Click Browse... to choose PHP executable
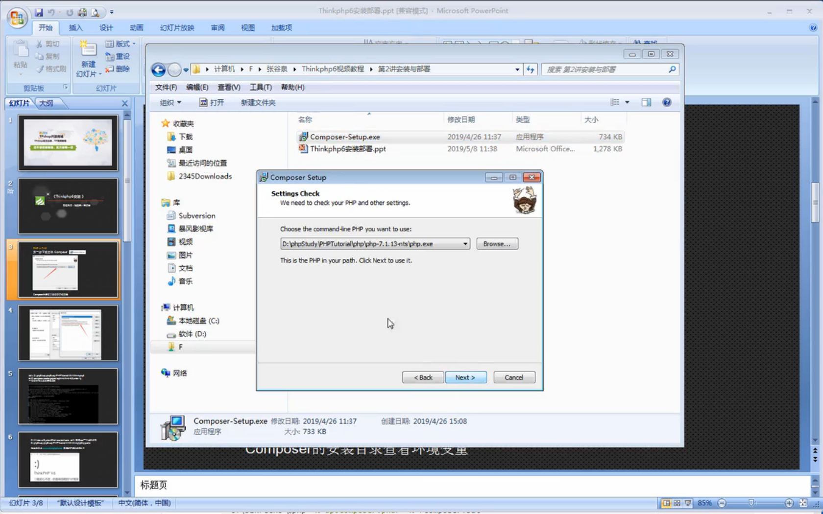Image resolution: width=823 pixels, height=514 pixels. point(497,244)
